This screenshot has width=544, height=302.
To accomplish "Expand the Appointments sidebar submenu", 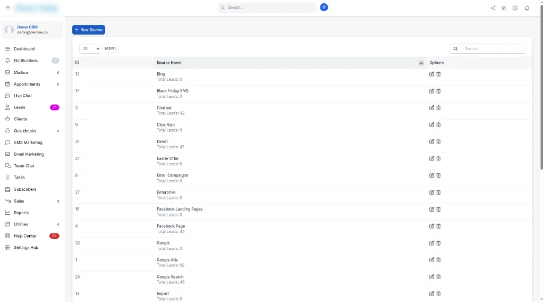I will (x=58, y=84).
